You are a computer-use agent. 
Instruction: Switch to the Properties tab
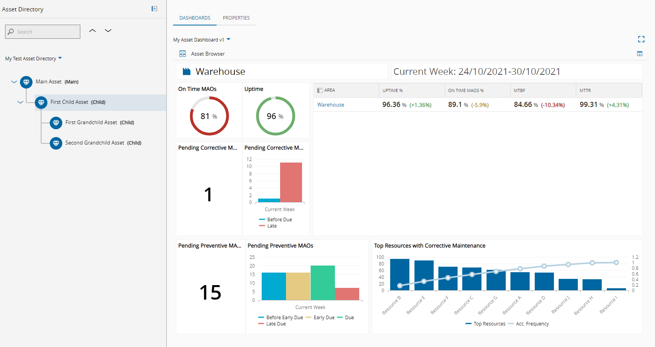(x=236, y=18)
